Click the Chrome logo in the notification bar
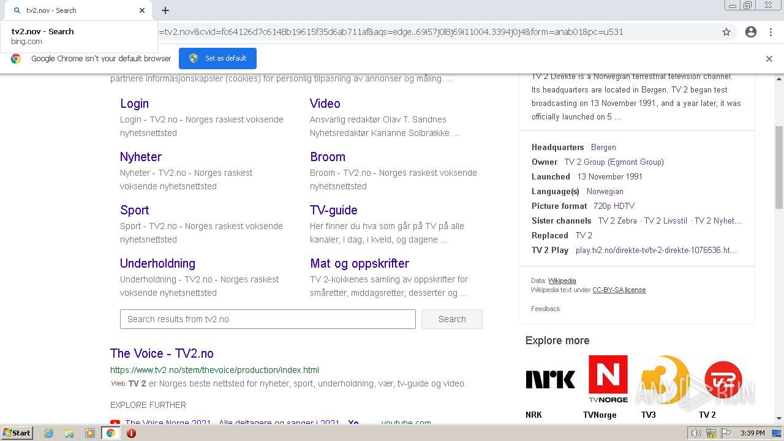 (16, 59)
